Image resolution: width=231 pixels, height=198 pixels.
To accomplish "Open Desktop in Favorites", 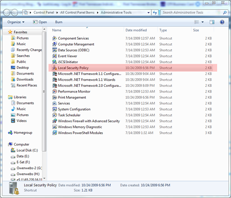I will coord(20,67).
